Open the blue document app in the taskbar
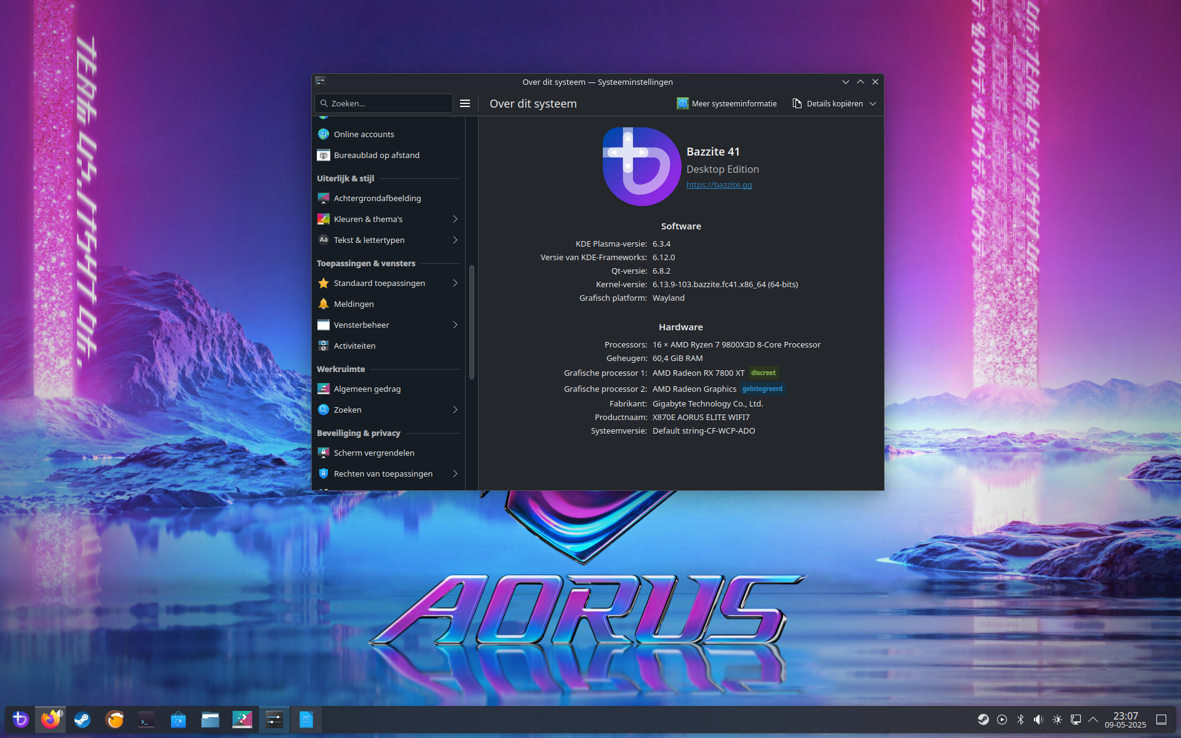Image resolution: width=1181 pixels, height=738 pixels. tap(306, 719)
